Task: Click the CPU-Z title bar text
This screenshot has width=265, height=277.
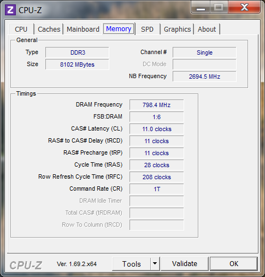Action: [30, 10]
